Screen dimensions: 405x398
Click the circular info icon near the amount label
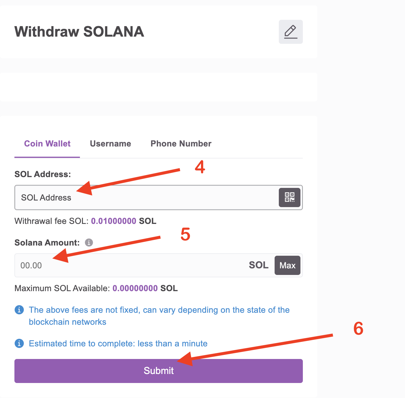coord(89,242)
